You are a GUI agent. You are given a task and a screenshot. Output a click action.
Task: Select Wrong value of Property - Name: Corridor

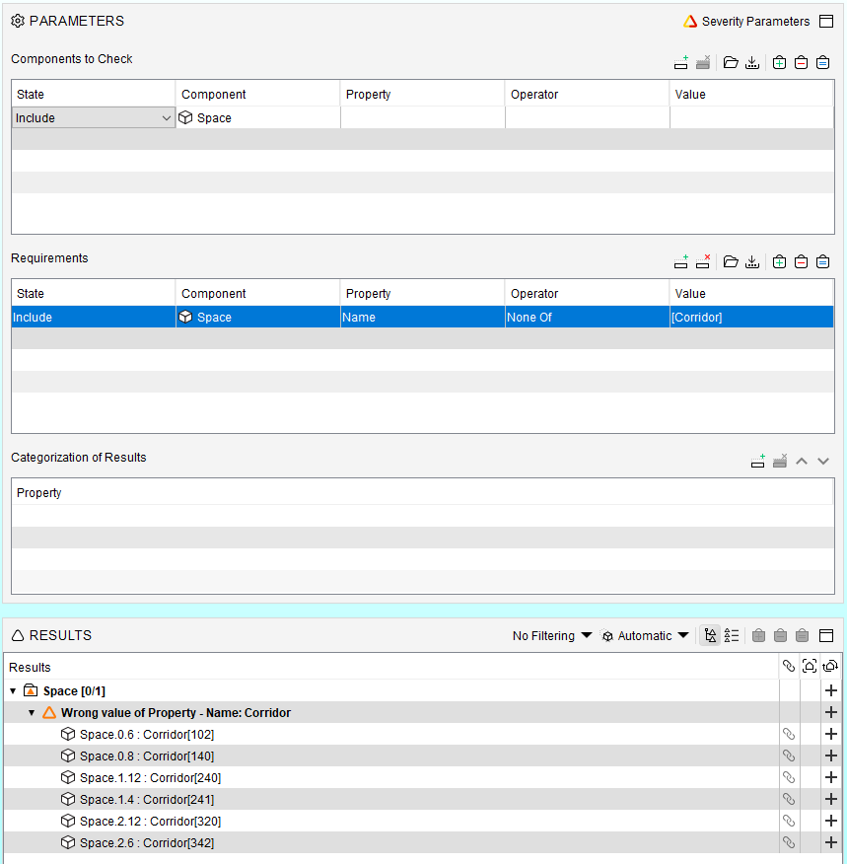coord(176,712)
